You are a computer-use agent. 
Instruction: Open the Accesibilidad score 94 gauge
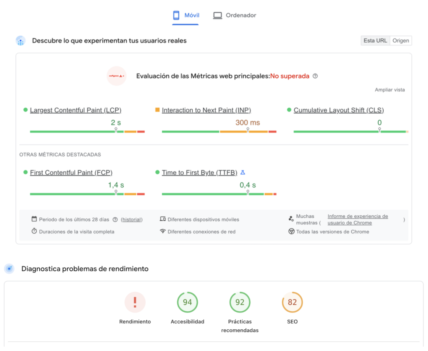click(x=187, y=302)
